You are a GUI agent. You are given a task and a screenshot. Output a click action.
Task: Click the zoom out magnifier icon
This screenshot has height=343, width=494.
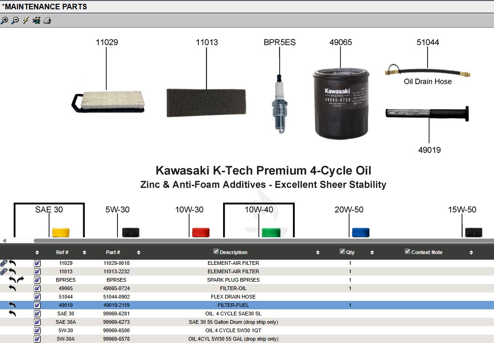15,21
